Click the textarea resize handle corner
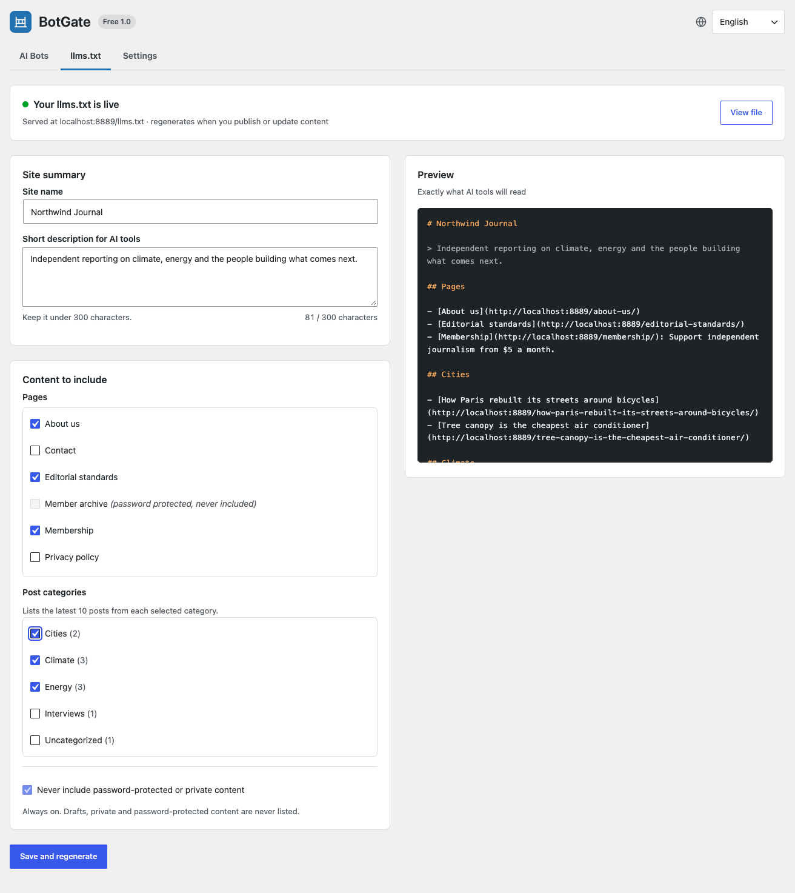Screen dimensions: 795x893 pos(373,303)
